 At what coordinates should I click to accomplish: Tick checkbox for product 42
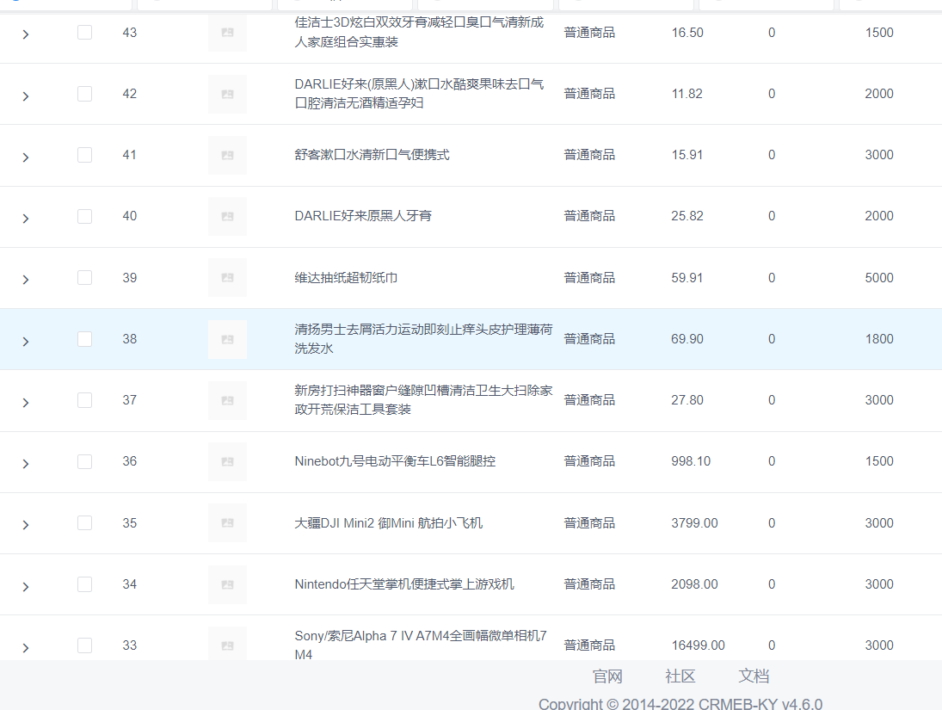click(84, 94)
